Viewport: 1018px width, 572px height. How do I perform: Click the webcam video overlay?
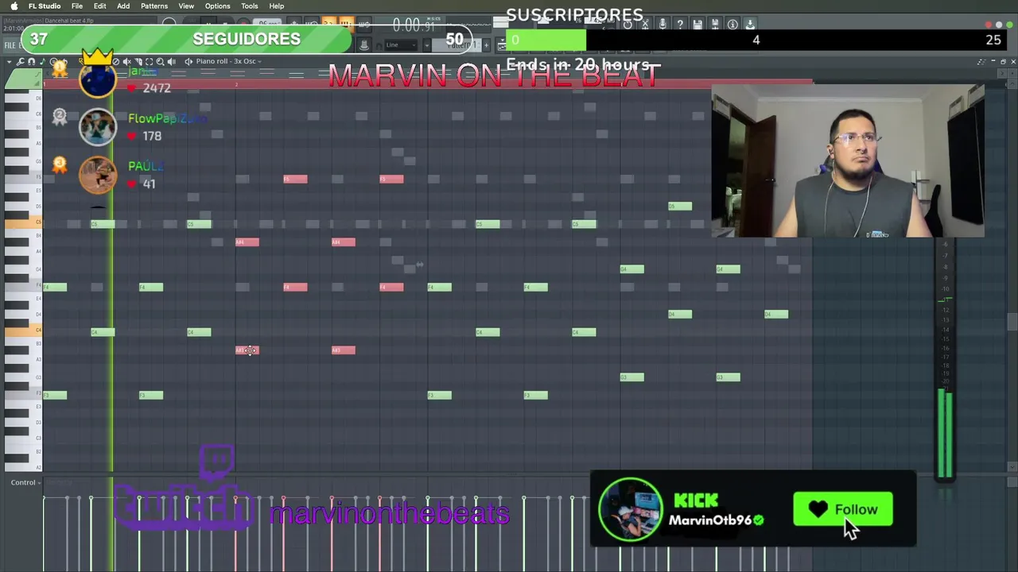(848, 161)
